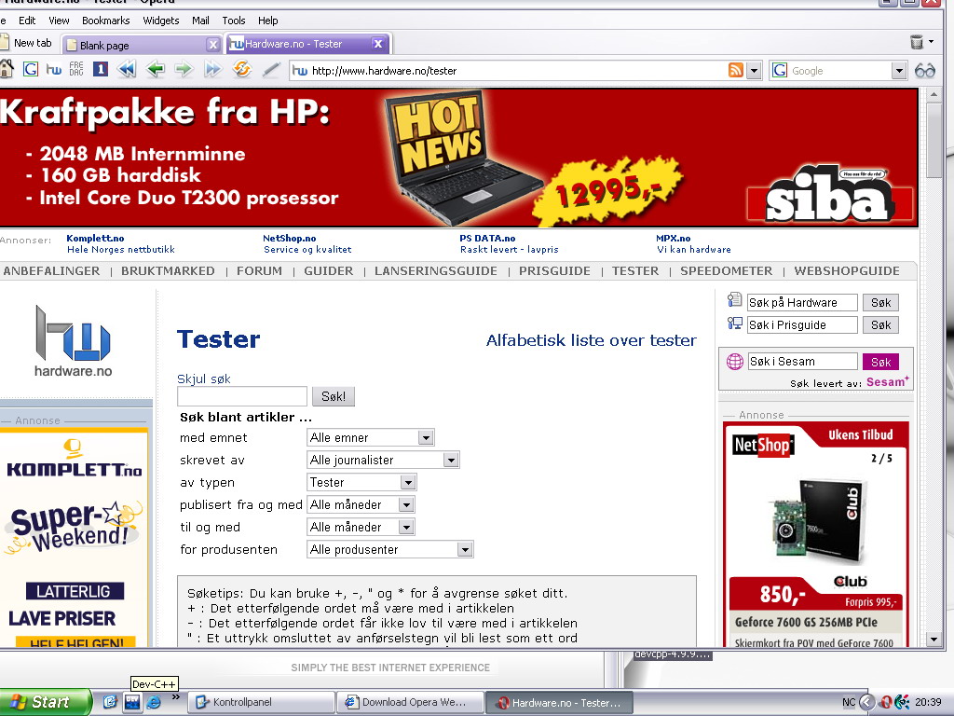Click the binoculars icon beside Google search
Image resolution: width=954 pixels, height=716 pixels.
coord(925,71)
